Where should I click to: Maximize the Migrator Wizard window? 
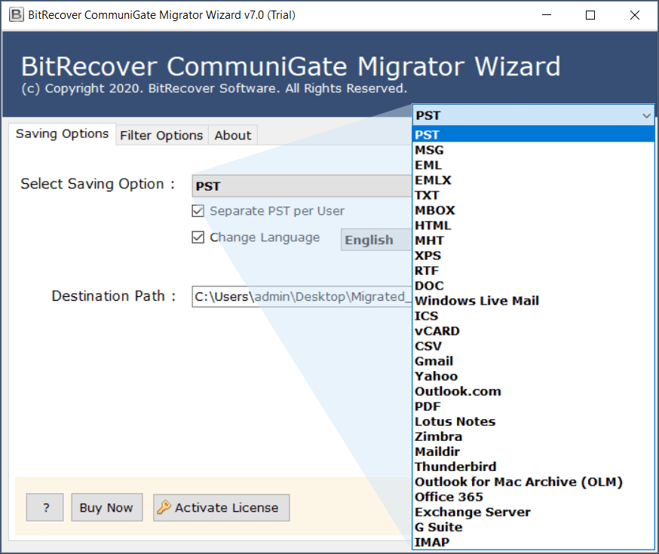(590, 15)
